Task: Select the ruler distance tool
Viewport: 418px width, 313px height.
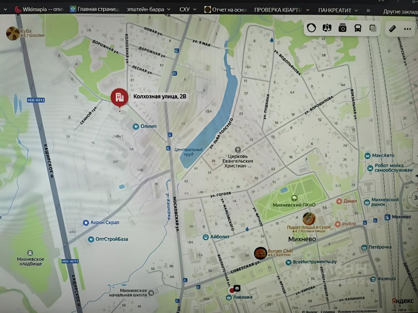Action: (392, 29)
